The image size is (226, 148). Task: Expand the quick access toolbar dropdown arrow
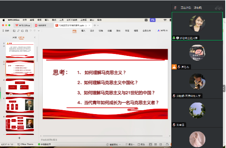39,31
